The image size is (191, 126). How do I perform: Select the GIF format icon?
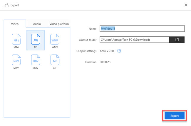(x=55, y=60)
